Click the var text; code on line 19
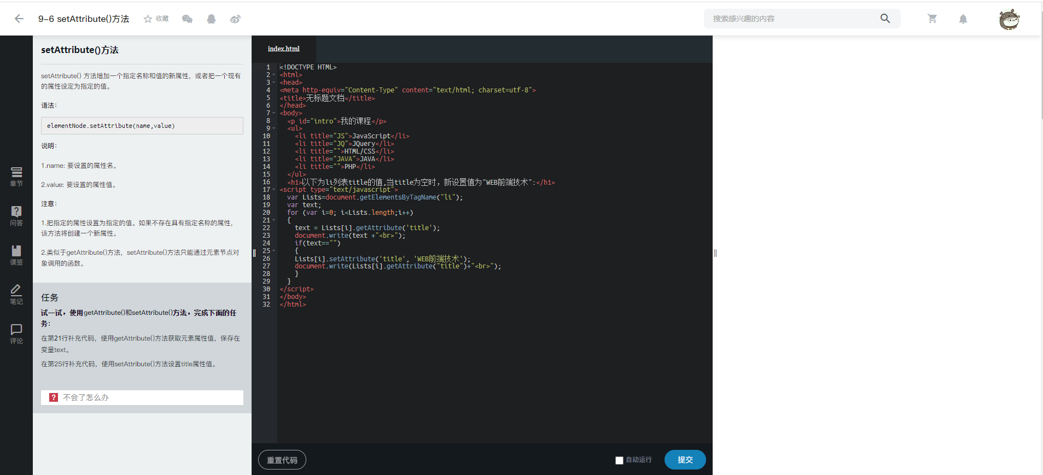The image size is (1043, 475). [305, 205]
